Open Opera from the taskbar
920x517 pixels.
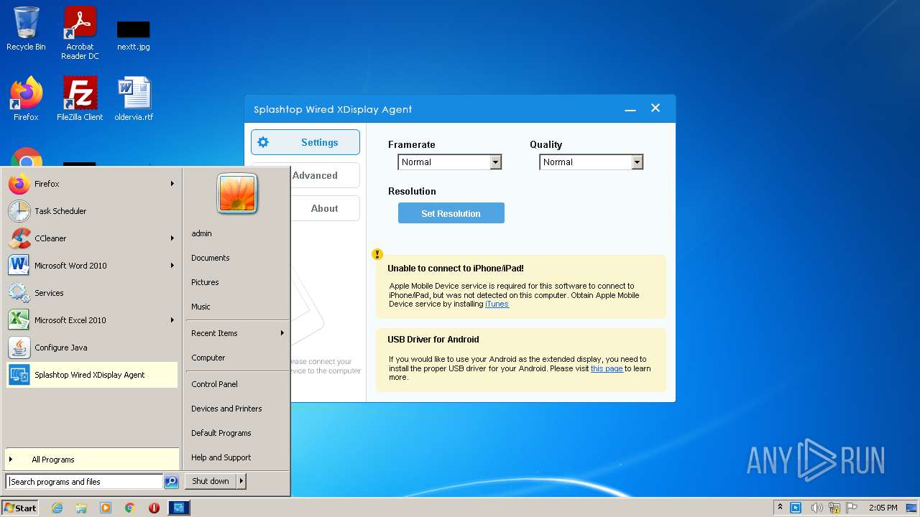[154, 508]
